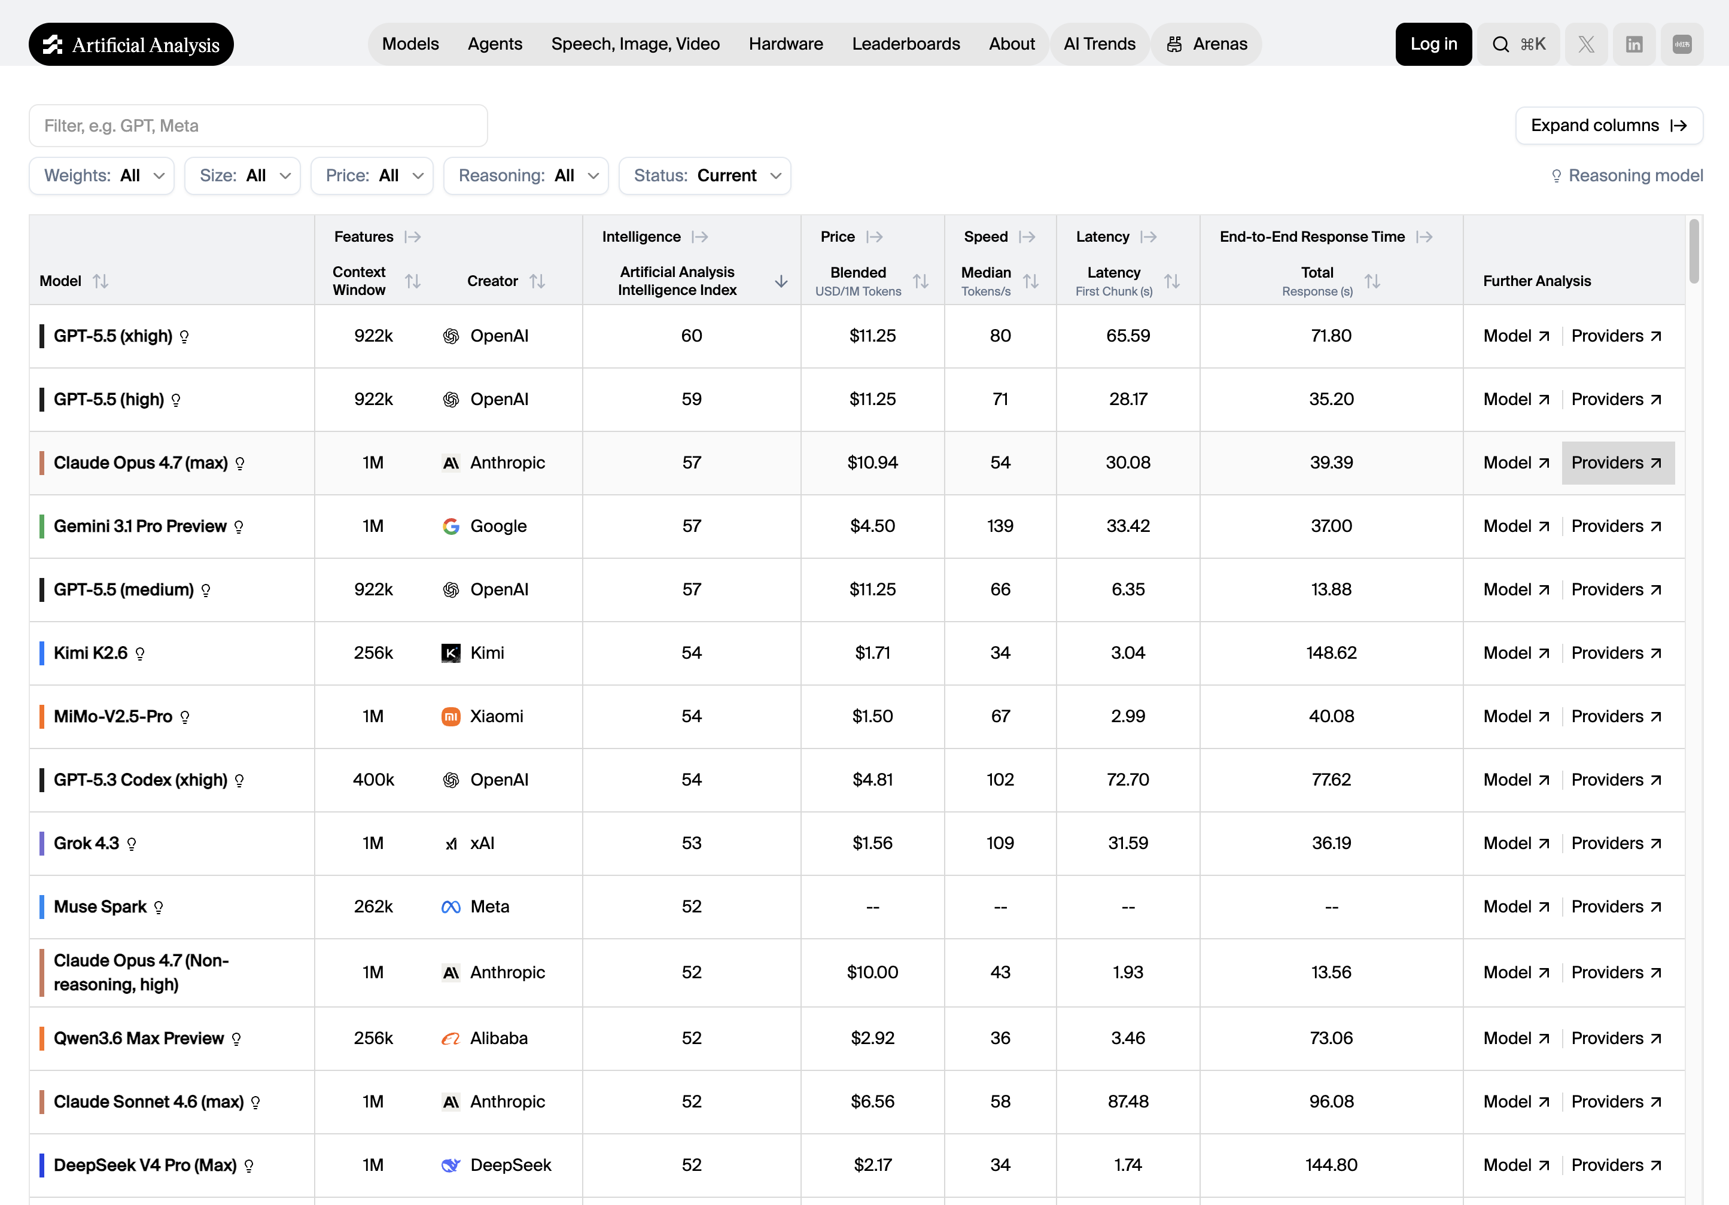Click the rightmost header icon after LinkedIn
This screenshot has height=1205, width=1729.
[1682, 44]
